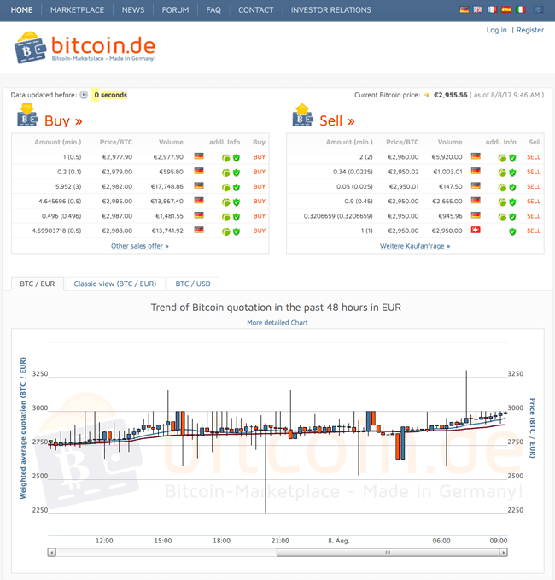Open the NEWS menu item

pos(133,10)
